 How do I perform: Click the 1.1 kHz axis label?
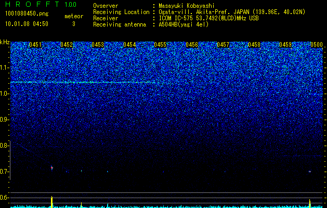(5, 68)
